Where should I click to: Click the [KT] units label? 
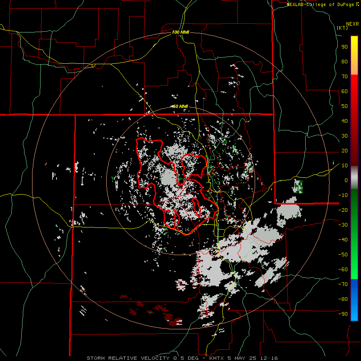343,28
